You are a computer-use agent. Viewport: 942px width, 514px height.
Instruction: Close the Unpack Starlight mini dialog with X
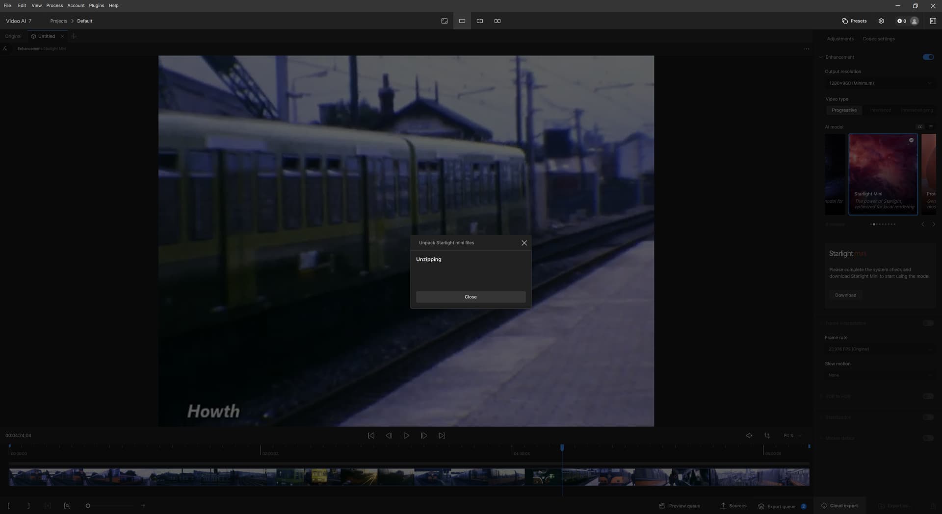pos(524,243)
